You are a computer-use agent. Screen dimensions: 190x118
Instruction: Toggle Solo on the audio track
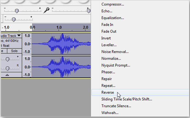pyautogui.click(x=14, y=51)
